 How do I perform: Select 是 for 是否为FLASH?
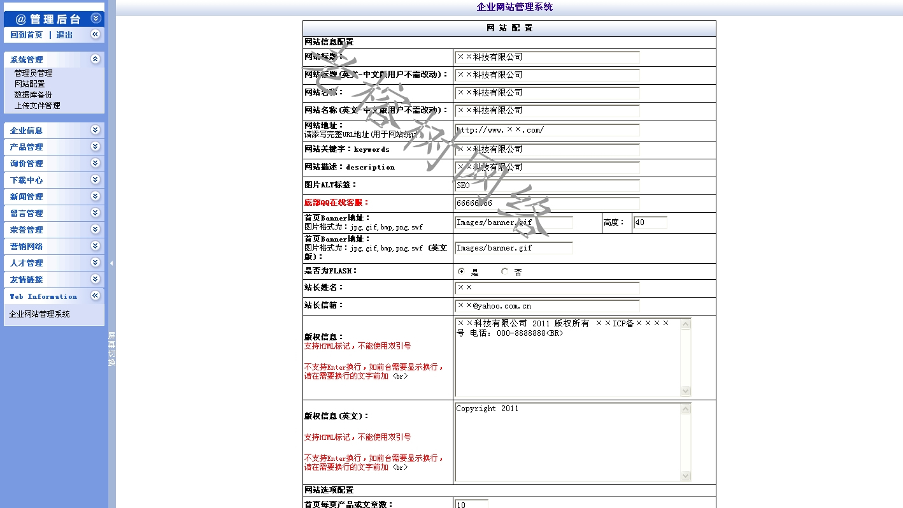point(462,272)
